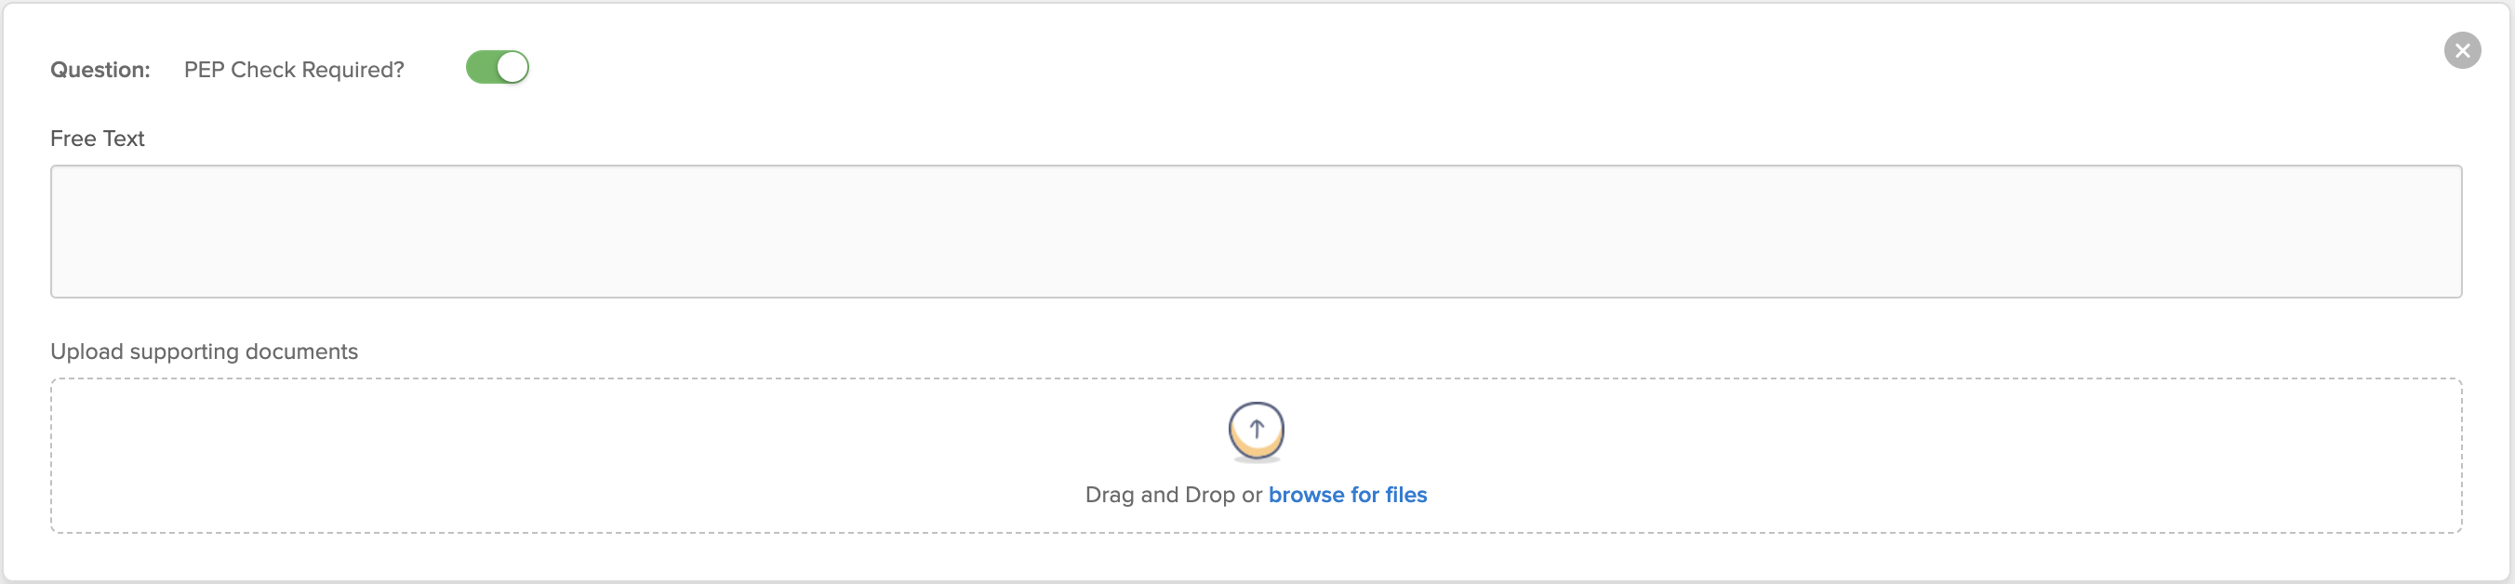Screen dimensions: 2515x584
Task: Click the Drag and Drop text
Action: [1160, 495]
